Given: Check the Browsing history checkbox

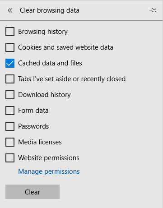Looking at the screenshot, I should click(10, 32).
